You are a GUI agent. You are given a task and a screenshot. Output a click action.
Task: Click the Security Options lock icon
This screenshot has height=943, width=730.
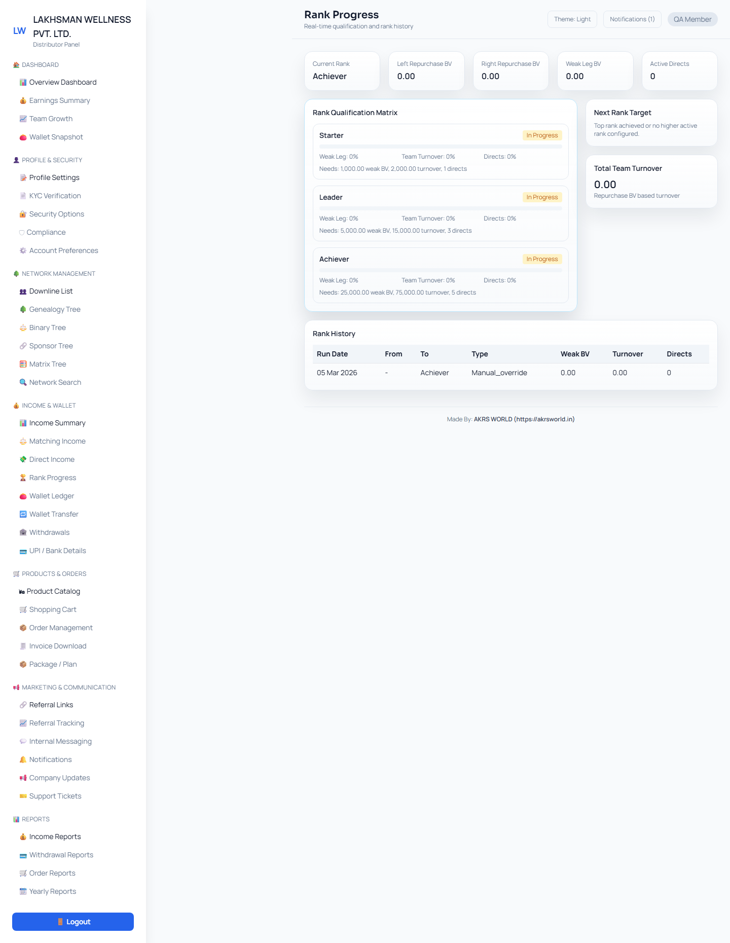click(23, 214)
